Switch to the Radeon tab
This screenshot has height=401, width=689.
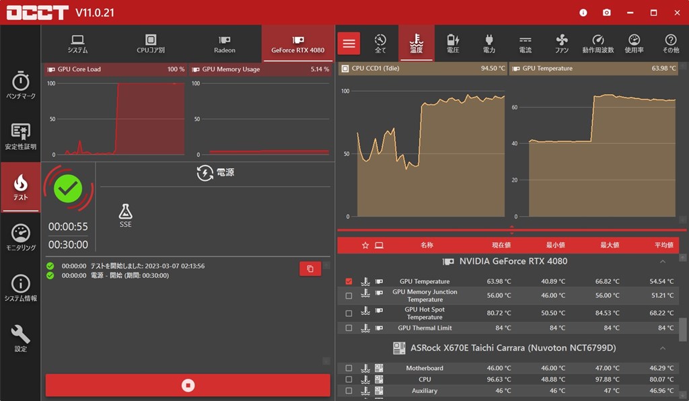[x=225, y=44]
